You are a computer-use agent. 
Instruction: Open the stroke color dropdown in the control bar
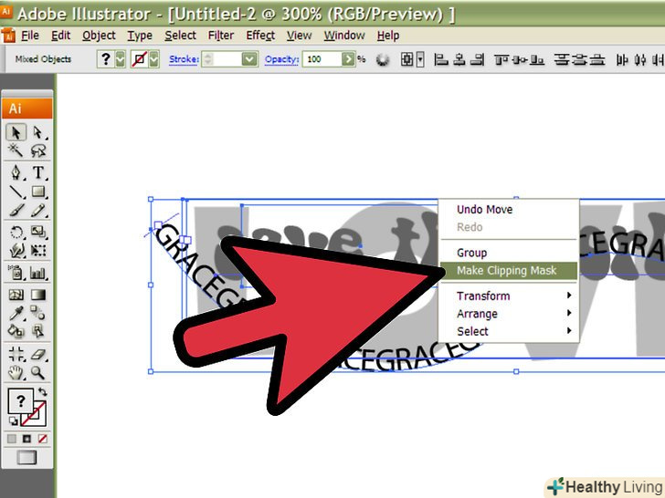154,59
